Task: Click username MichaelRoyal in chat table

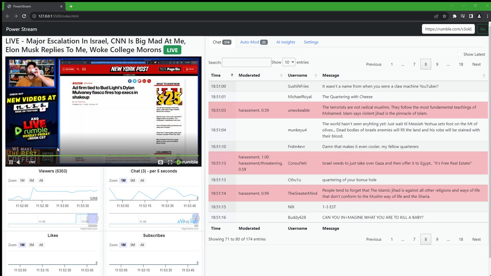Action: click(x=300, y=97)
